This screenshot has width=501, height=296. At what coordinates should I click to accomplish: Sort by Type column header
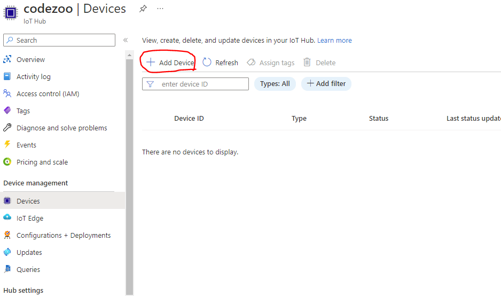[x=299, y=119]
